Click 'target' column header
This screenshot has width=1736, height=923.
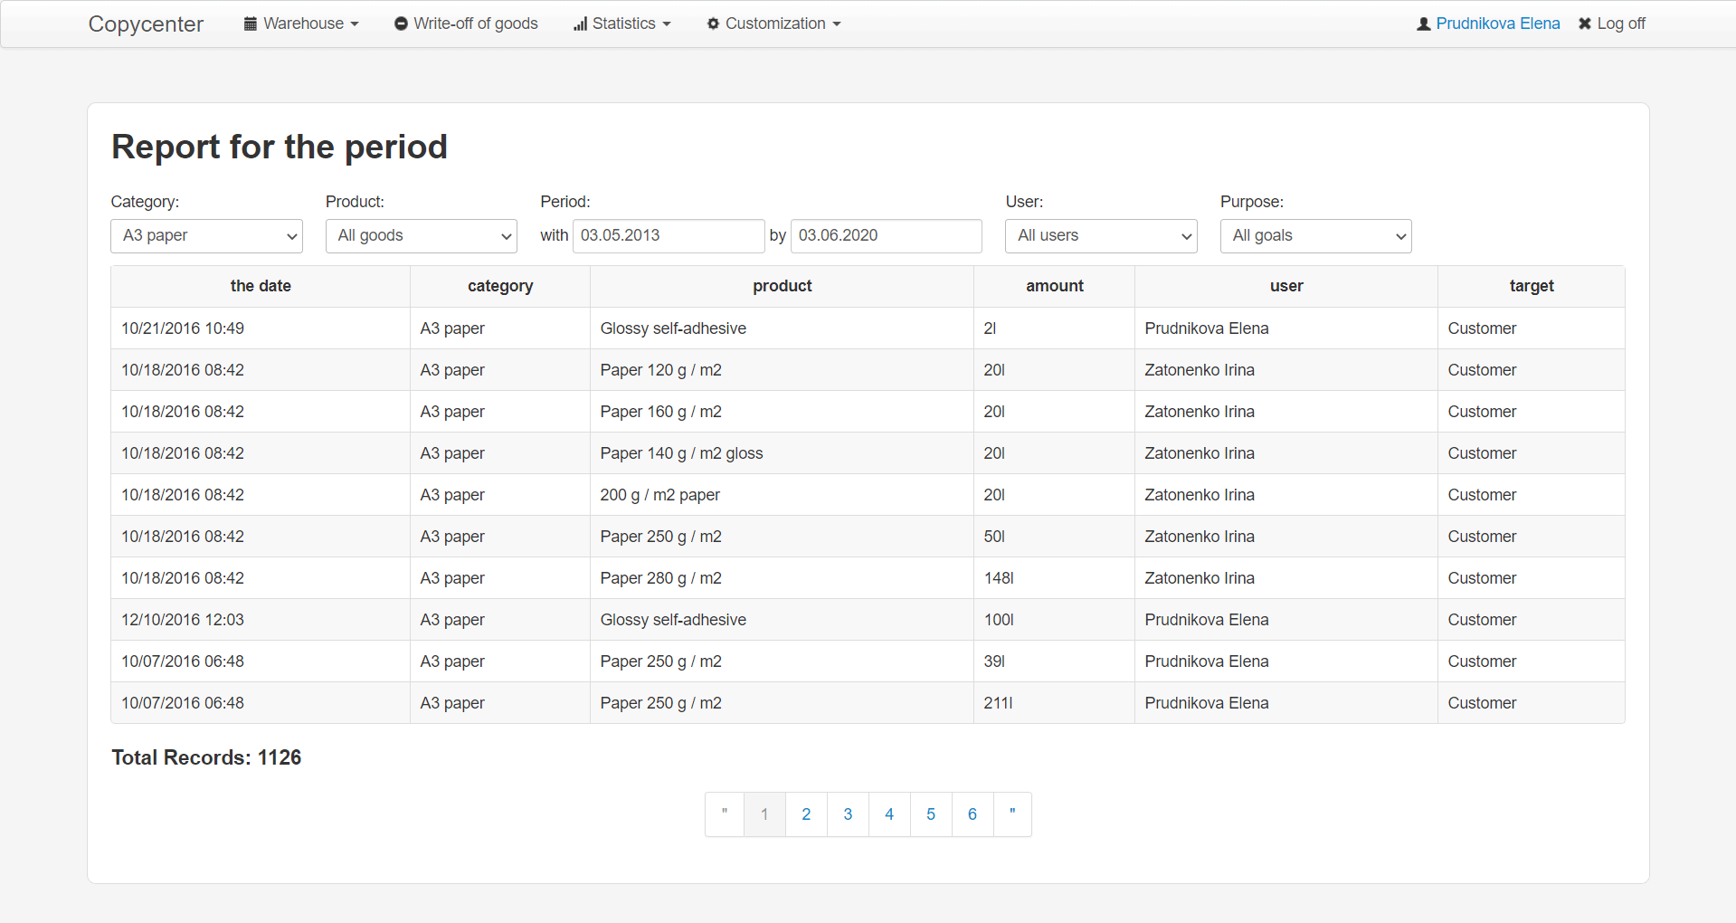click(x=1532, y=286)
